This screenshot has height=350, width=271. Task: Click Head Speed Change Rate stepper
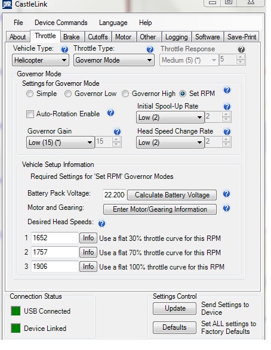tap(226, 141)
